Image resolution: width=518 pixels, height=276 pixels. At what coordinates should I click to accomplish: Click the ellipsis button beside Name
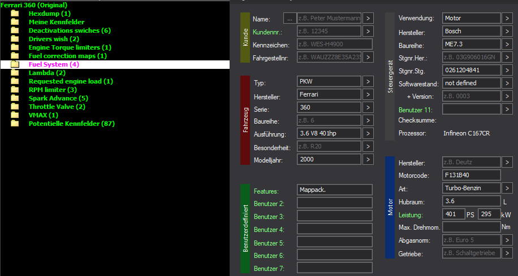point(290,19)
